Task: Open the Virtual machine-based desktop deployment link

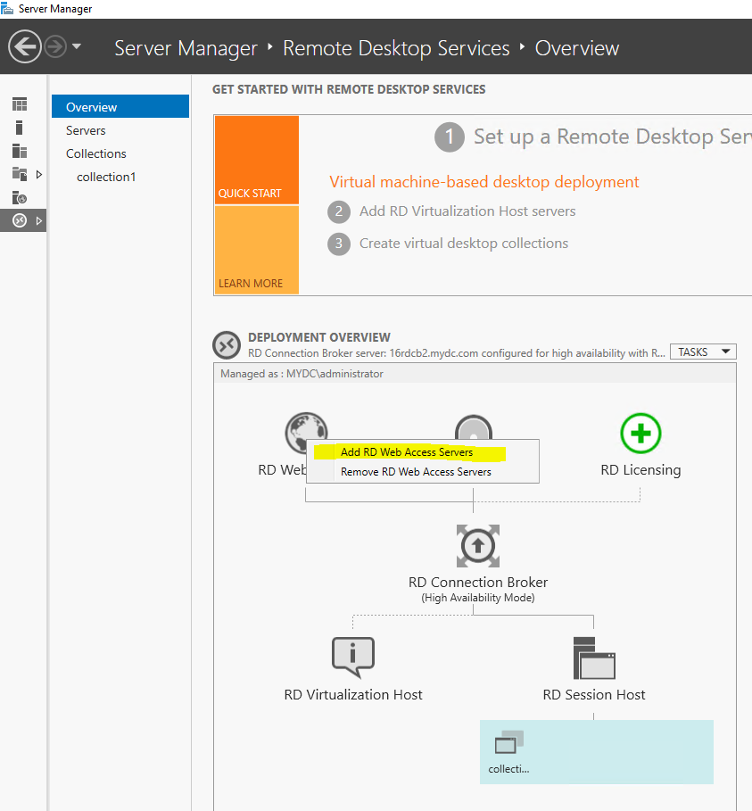Action: [x=484, y=181]
